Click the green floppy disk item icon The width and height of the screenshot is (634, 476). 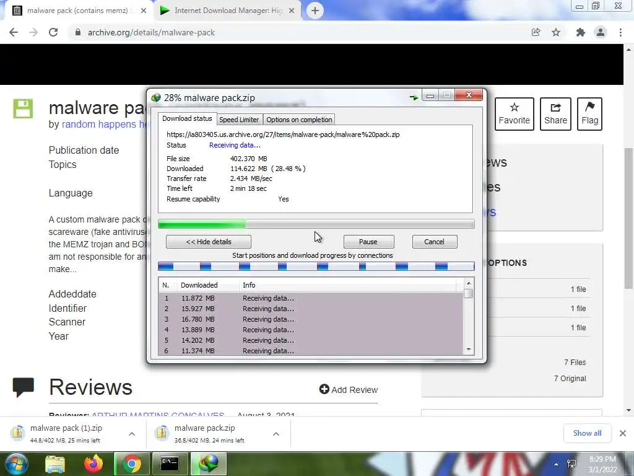(23, 108)
